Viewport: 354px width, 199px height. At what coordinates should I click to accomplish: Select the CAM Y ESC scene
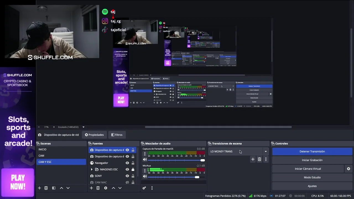pyautogui.click(x=61, y=162)
